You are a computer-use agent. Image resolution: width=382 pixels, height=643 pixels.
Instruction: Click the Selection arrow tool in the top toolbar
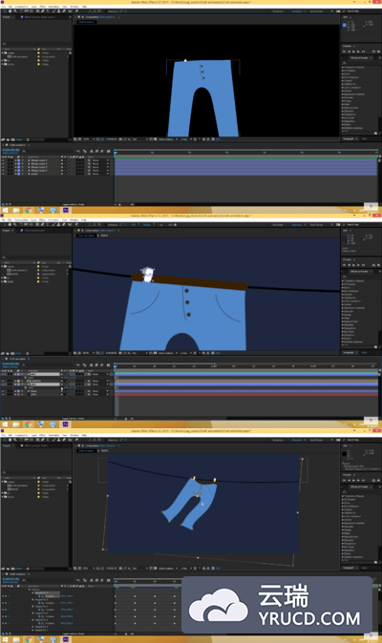coord(5,11)
